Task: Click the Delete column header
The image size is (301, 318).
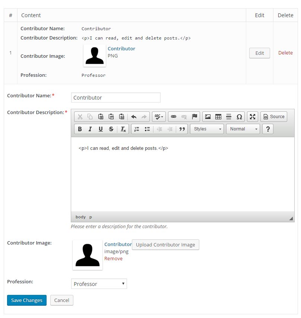Action: [285, 15]
